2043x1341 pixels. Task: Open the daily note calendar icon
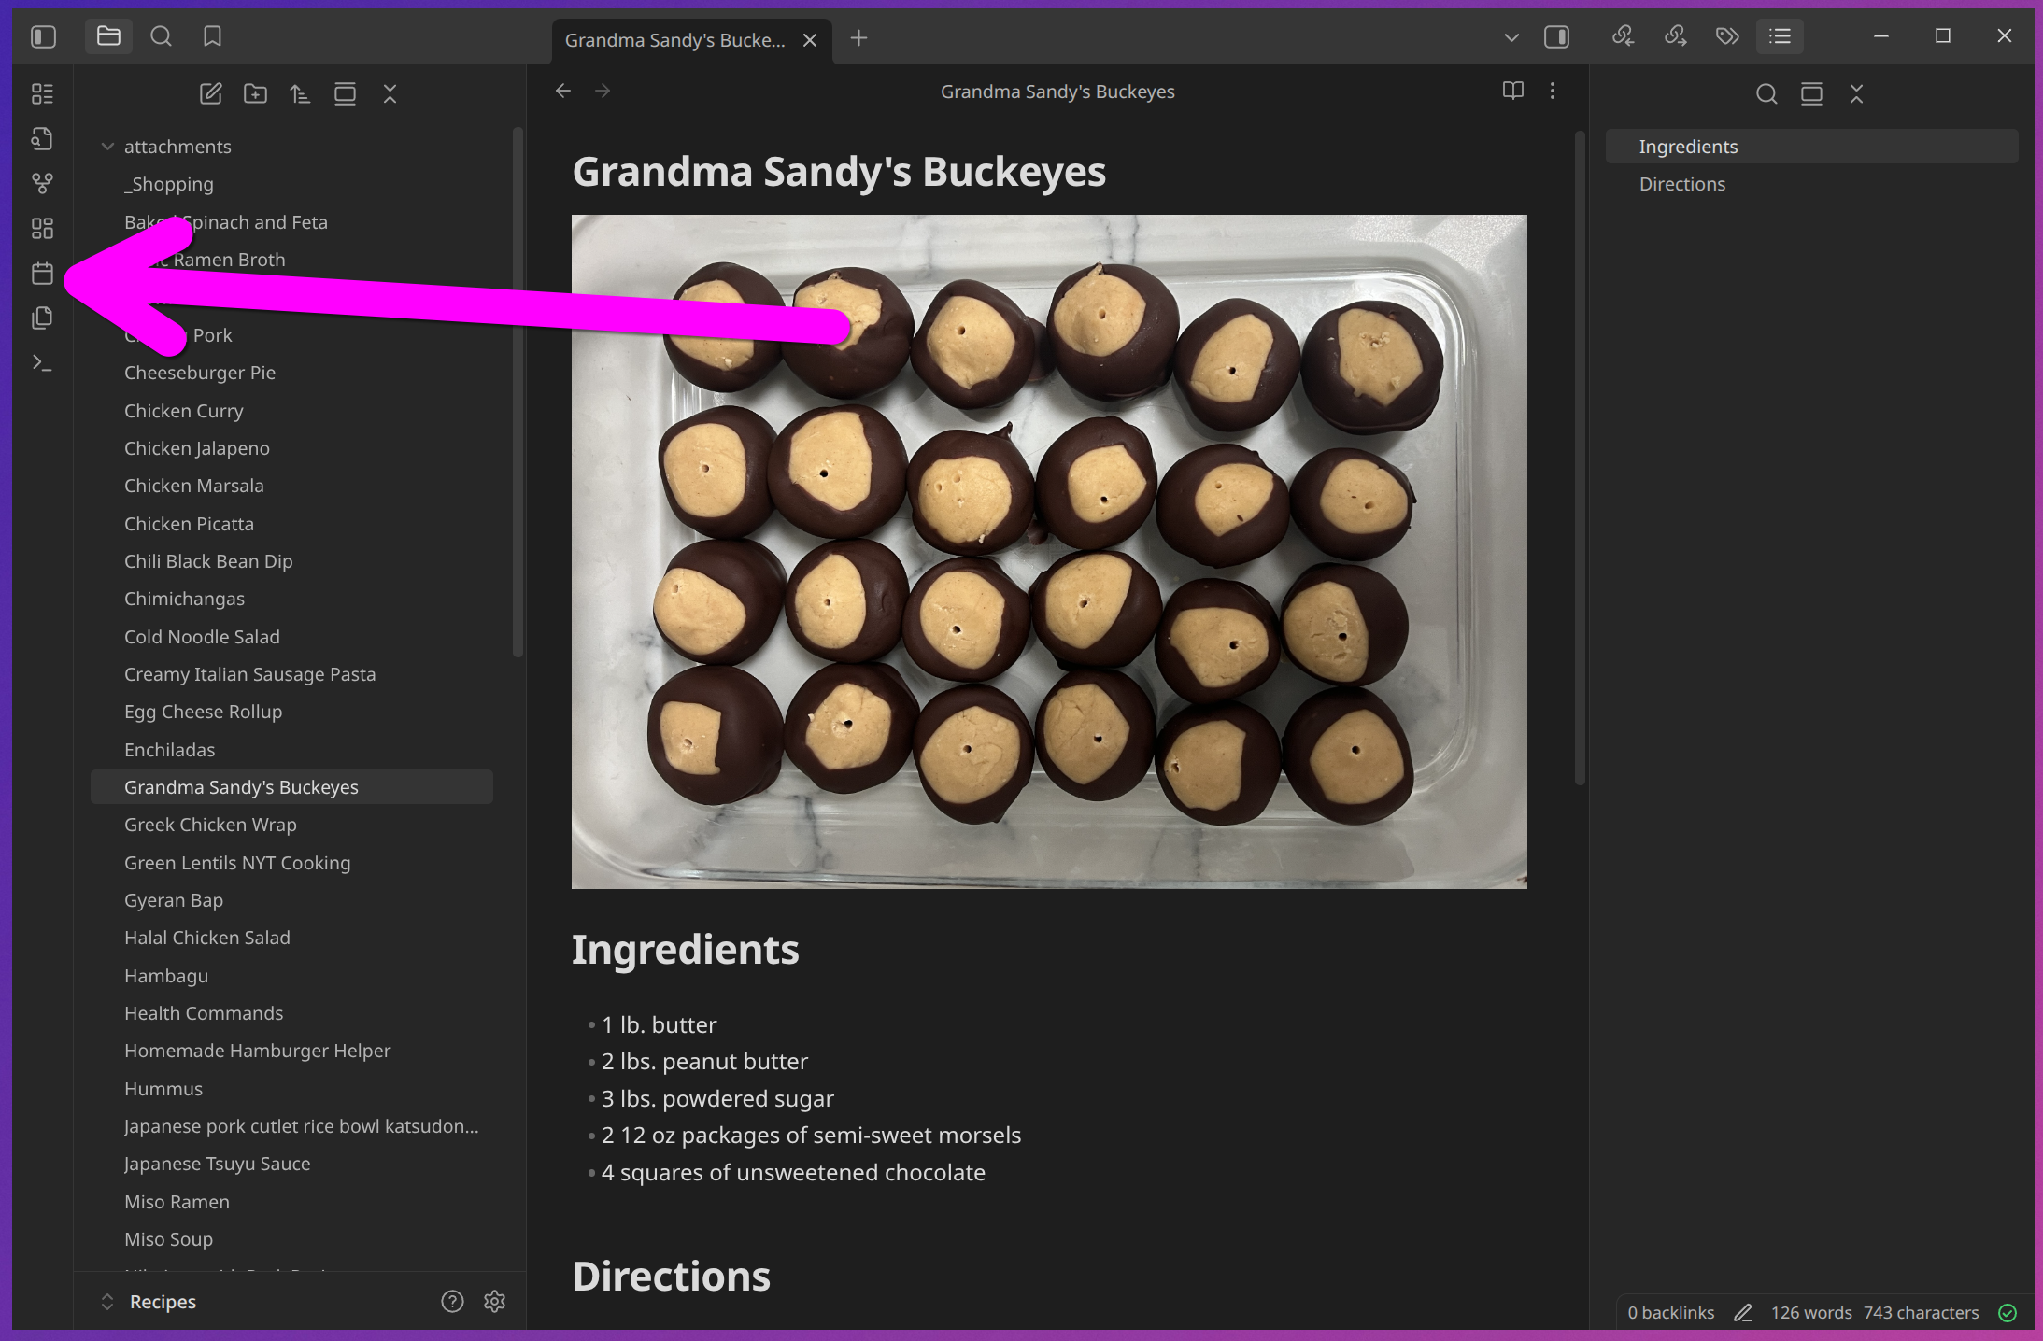pos(42,274)
